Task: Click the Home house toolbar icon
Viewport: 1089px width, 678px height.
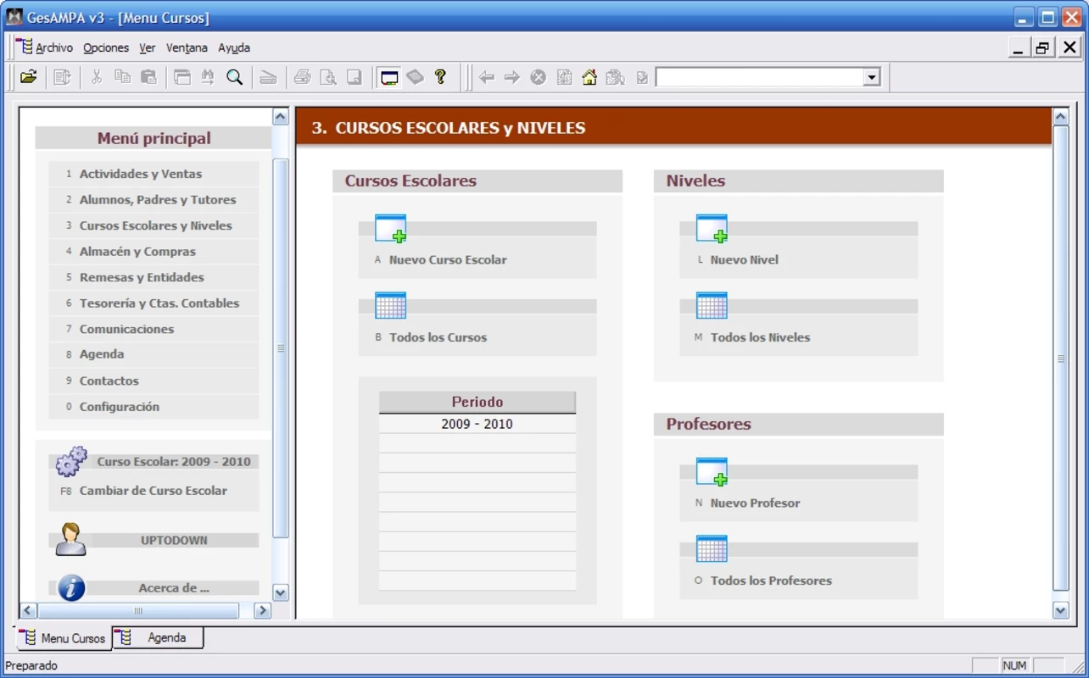Action: (589, 77)
